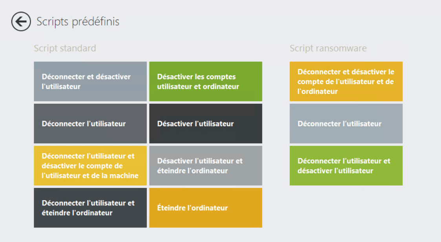Select "Désactiver l'utilisateur" in Script standard
The width and height of the screenshot is (441, 242).
206,123
